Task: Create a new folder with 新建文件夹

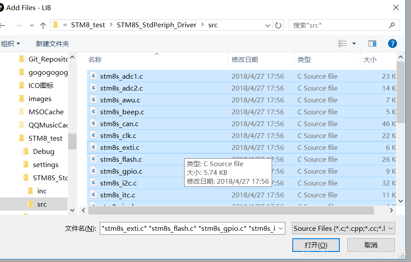Action: pyautogui.click(x=52, y=44)
